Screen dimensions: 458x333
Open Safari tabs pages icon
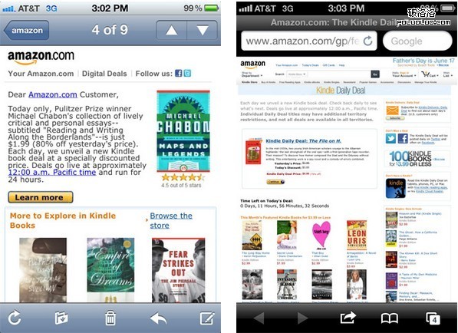pos(433,318)
